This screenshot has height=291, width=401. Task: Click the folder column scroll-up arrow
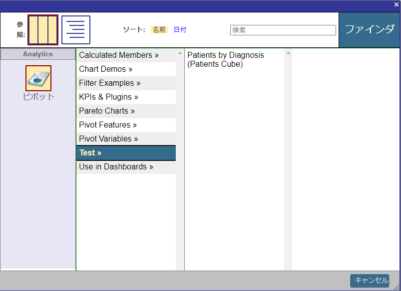coord(180,53)
